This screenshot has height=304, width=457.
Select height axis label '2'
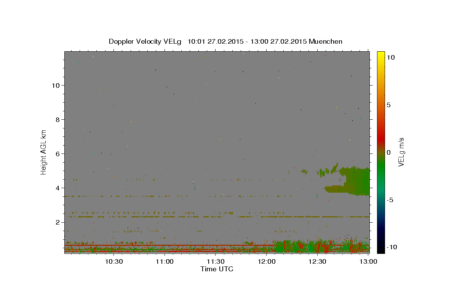click(x=58, y=222)
